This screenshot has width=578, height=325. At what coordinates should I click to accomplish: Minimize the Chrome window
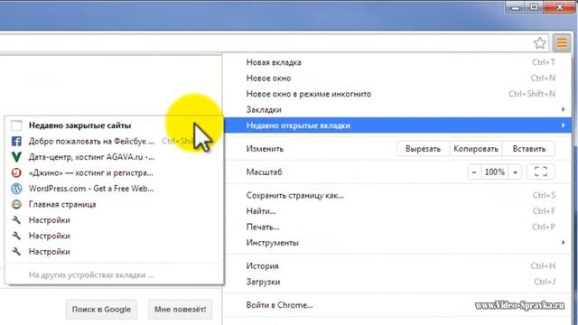pos(516,7)
